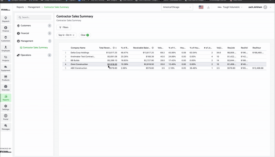Click info icon beside Total Revenue header

[114, 48]
